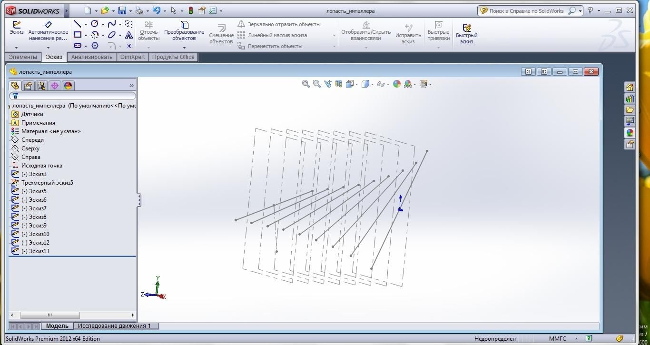Viewport: 650px width, 345px height.
Task: Select the Circle sketch tool
Action: [x=95, y=24]
